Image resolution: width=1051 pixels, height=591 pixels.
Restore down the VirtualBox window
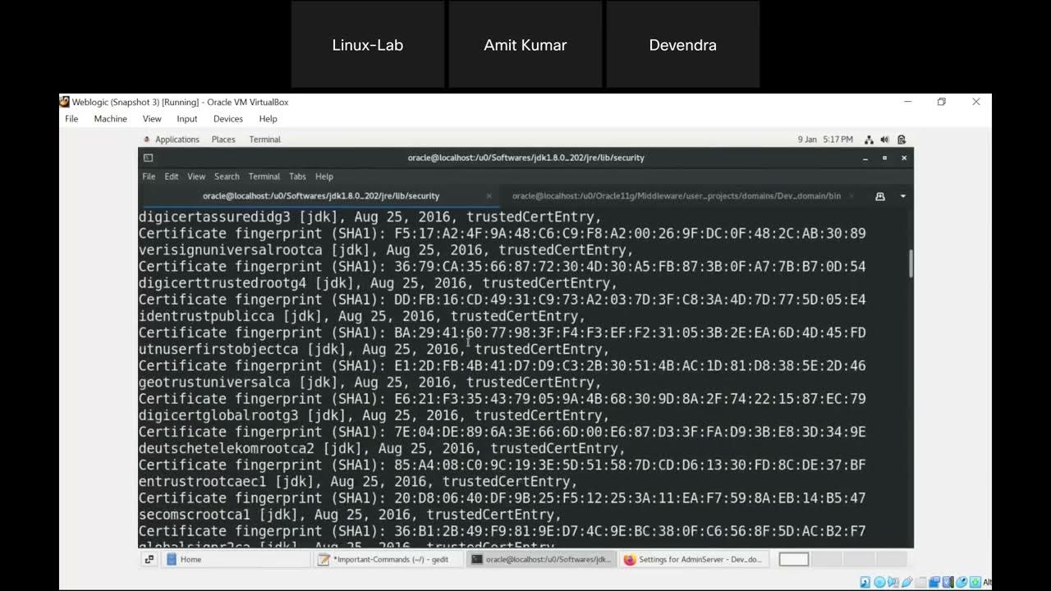tap(942, 102)
